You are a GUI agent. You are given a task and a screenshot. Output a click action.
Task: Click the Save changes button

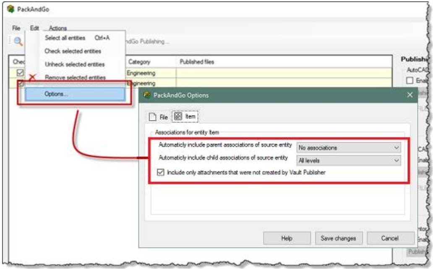coord(338,238)
